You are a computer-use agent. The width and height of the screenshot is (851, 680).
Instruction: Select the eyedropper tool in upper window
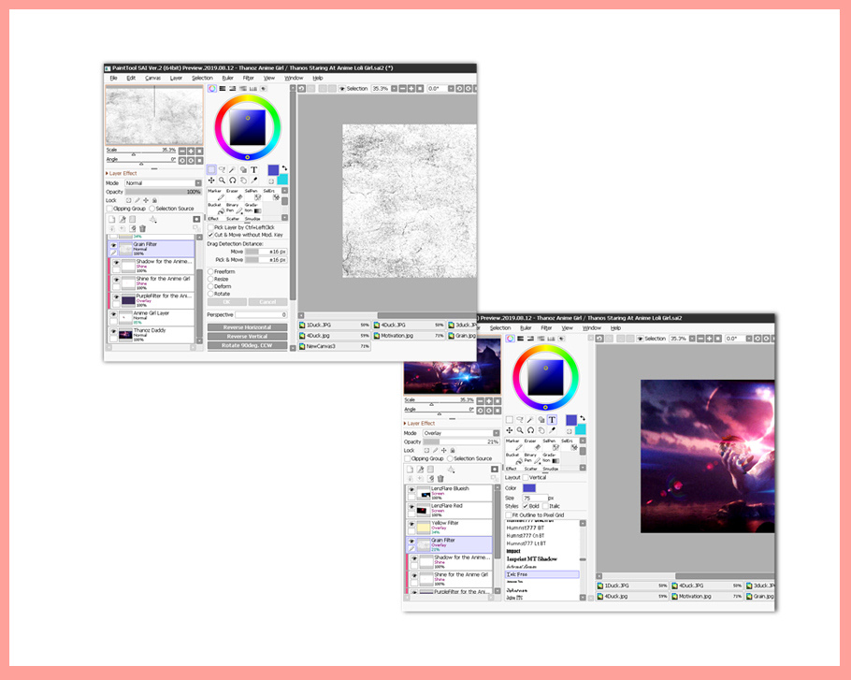[x=253, y=181]
